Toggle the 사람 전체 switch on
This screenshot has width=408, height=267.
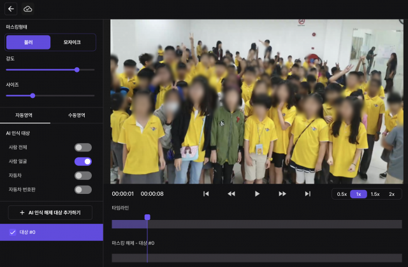pos(83,147)
